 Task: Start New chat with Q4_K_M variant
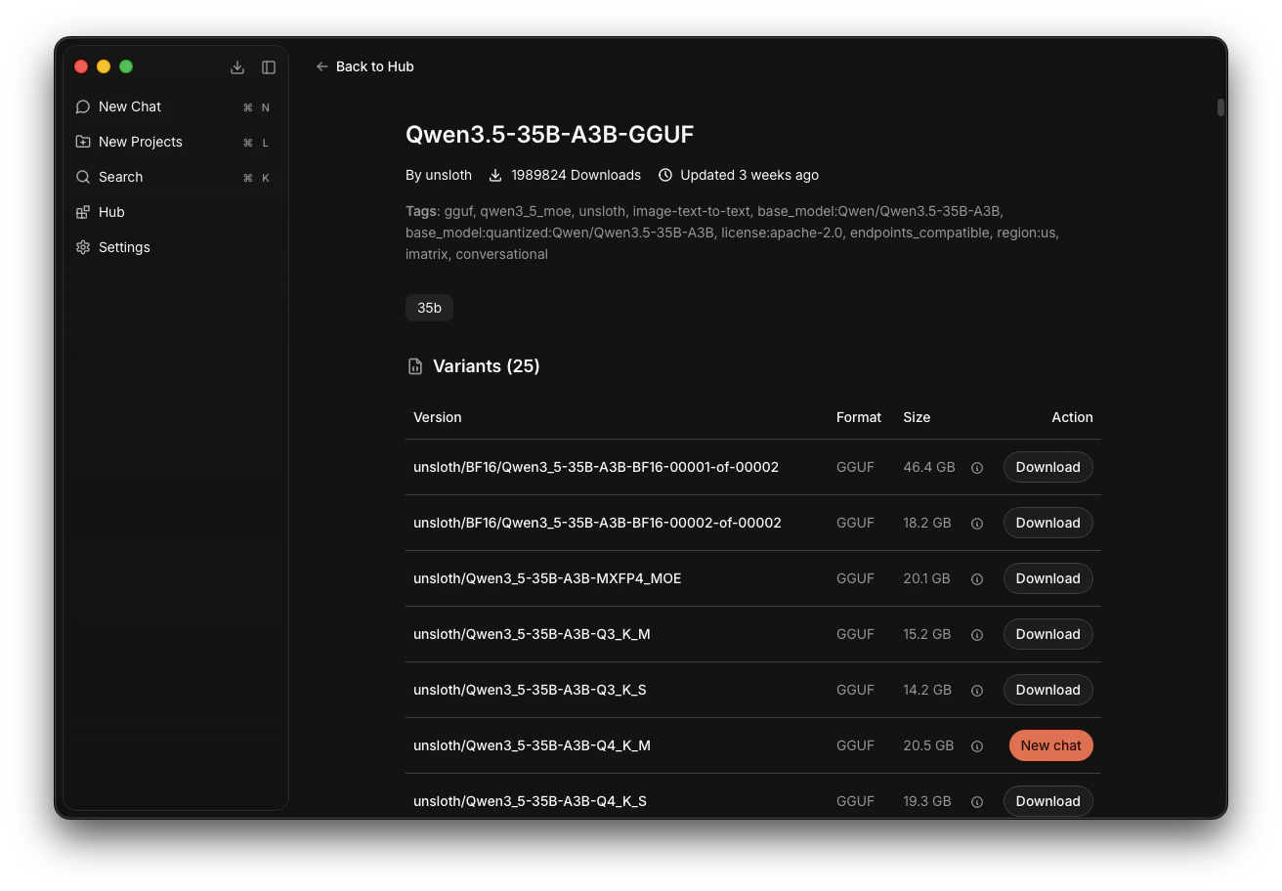click(x=1050, y=745)
